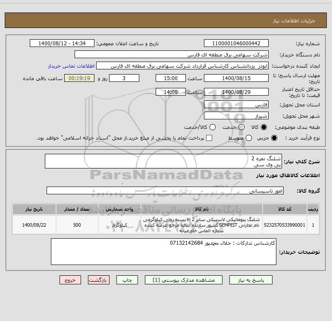Click the بازگشت back button
This screenshot has height=321, width=332.
click(x=99, y=280)
